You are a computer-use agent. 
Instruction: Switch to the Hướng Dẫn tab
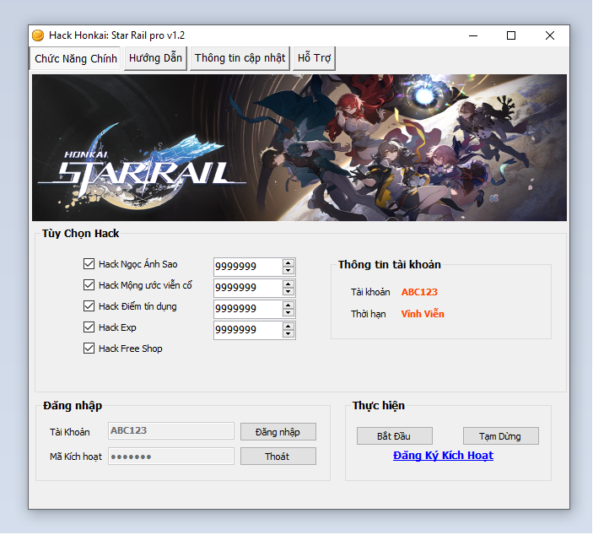pyautogui.click(x=155, y=58)
